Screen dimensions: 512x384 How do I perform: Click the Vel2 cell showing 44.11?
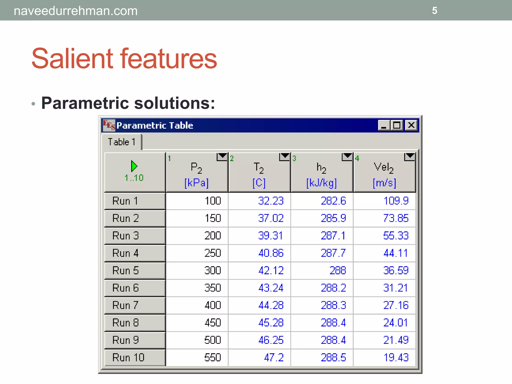384,253
